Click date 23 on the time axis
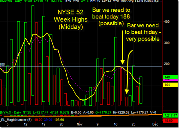Viewport: 179px width, 128px height. click(x=133, y=124)
